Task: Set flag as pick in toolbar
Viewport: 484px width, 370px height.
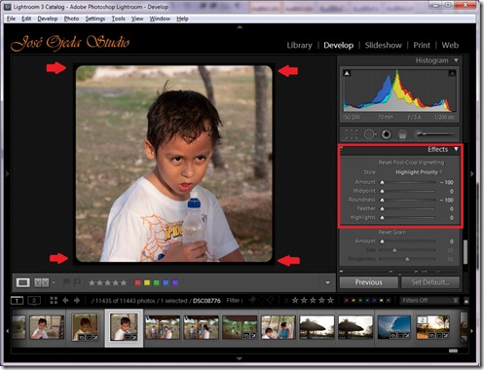Action: pyautogui.click(x=66, y=282)
